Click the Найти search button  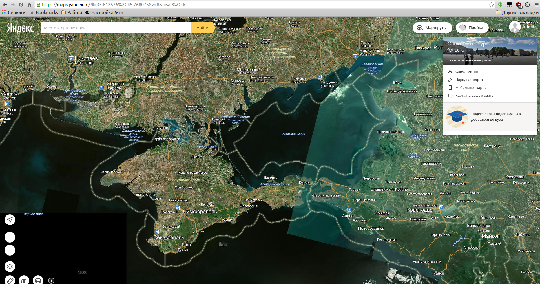[202, 28]
